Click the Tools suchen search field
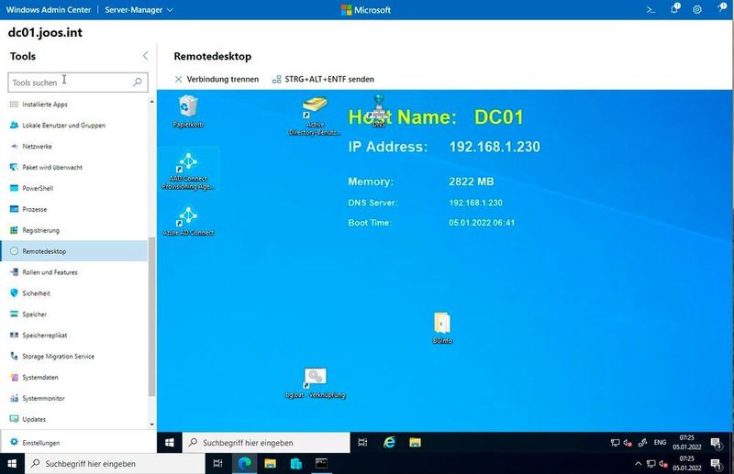The height and width of the screenshot is (474, 734). point(78,83)
